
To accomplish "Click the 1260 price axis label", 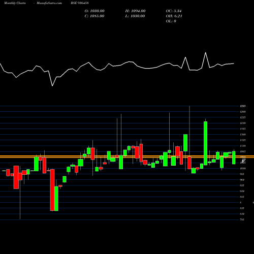I will (243, 112).
